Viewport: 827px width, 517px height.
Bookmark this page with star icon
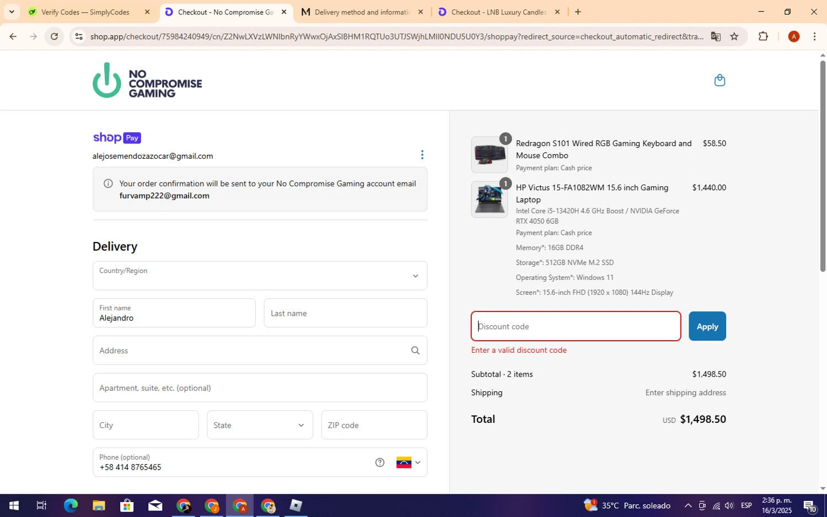(734, 36)
